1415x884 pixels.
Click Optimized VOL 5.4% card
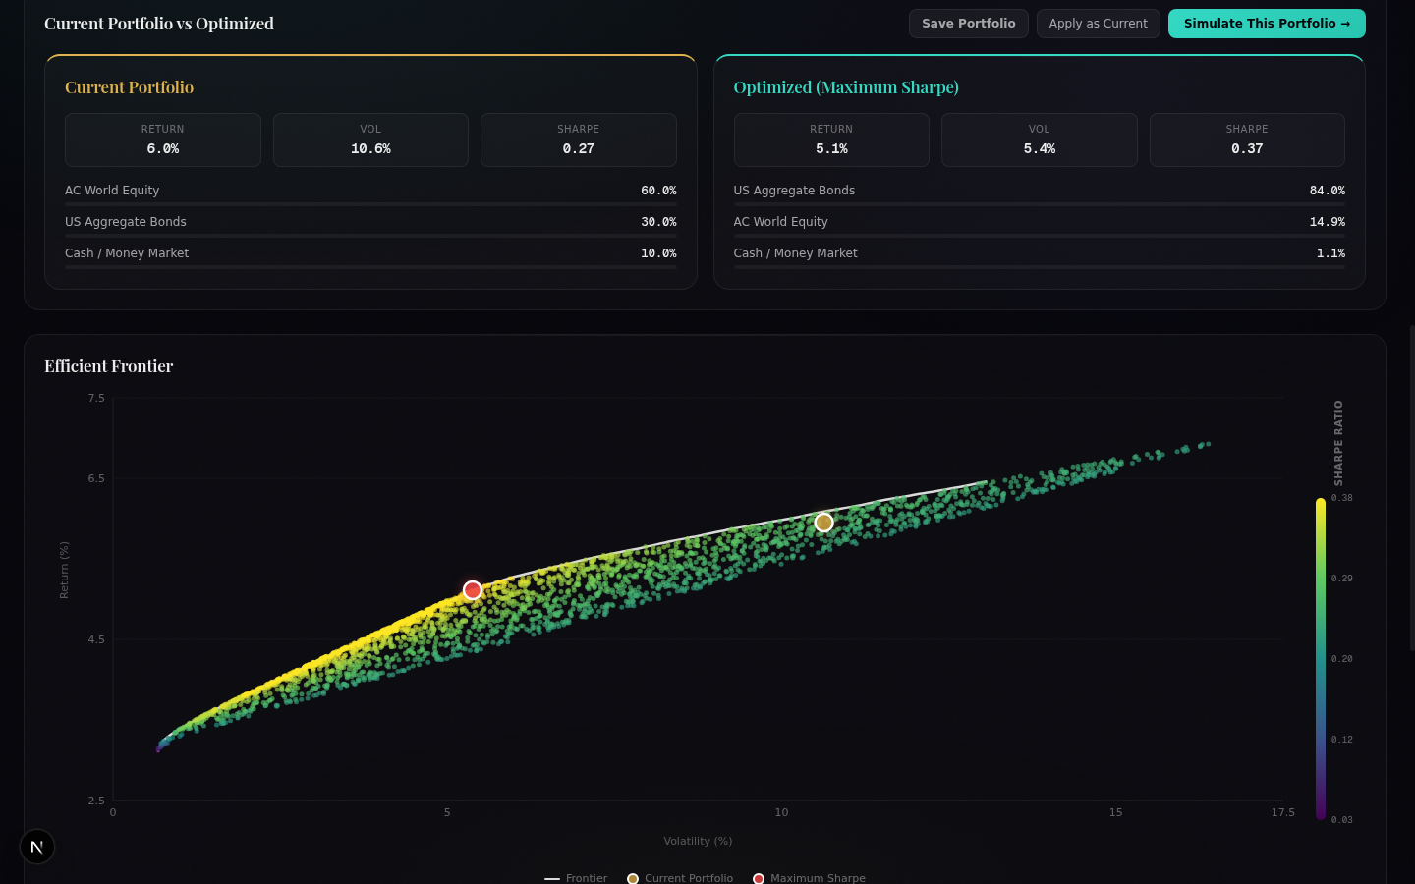pos(1039,139)
